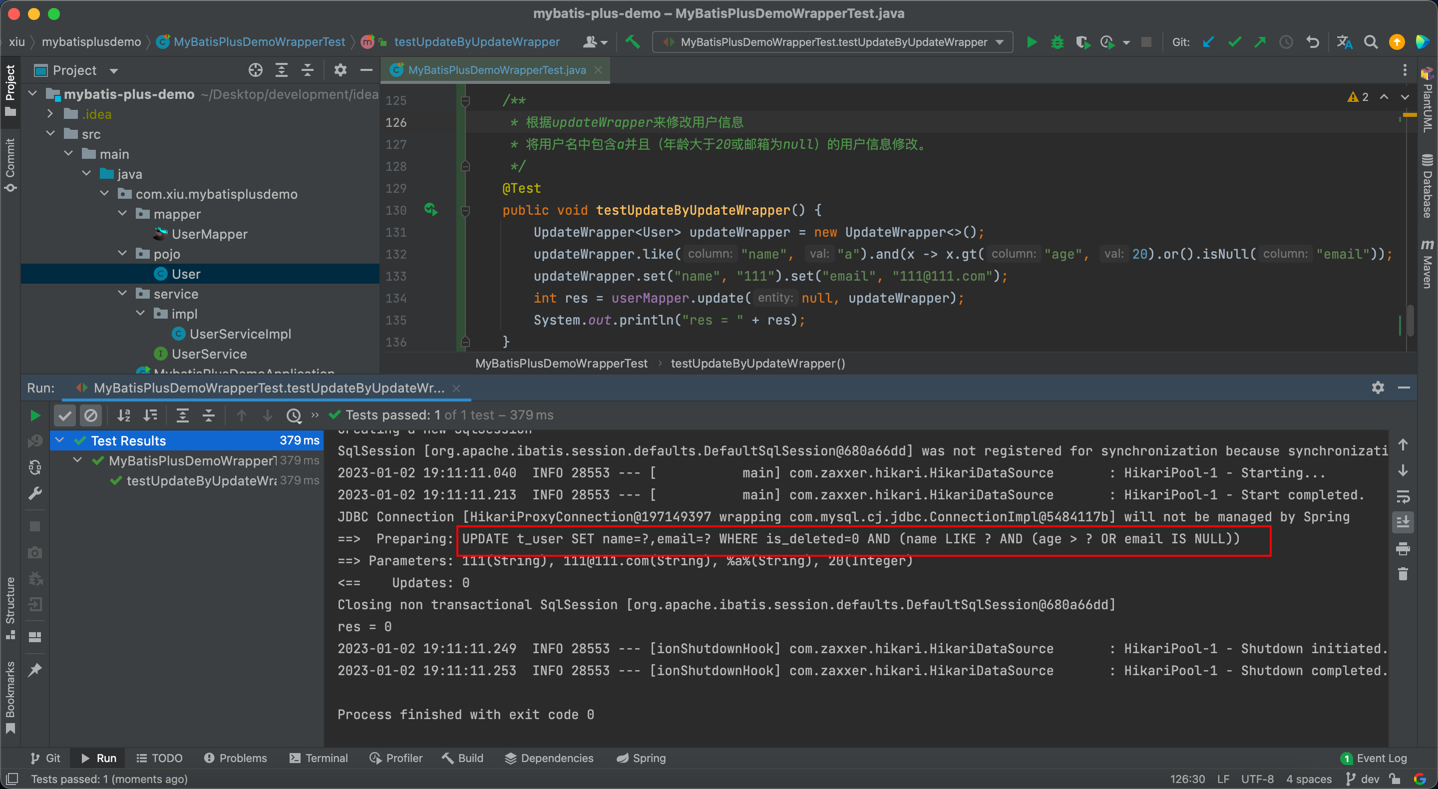Click warnings indicator showing 2
Viewport: 1438px width, 789px height.
pos(1358,96)
